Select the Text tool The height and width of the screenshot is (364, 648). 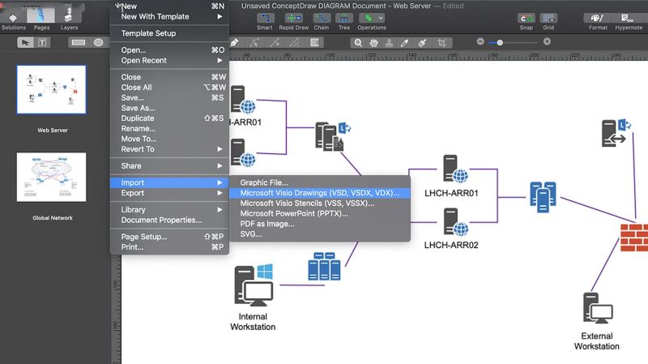pyautogui.click(x=42, y=43)
